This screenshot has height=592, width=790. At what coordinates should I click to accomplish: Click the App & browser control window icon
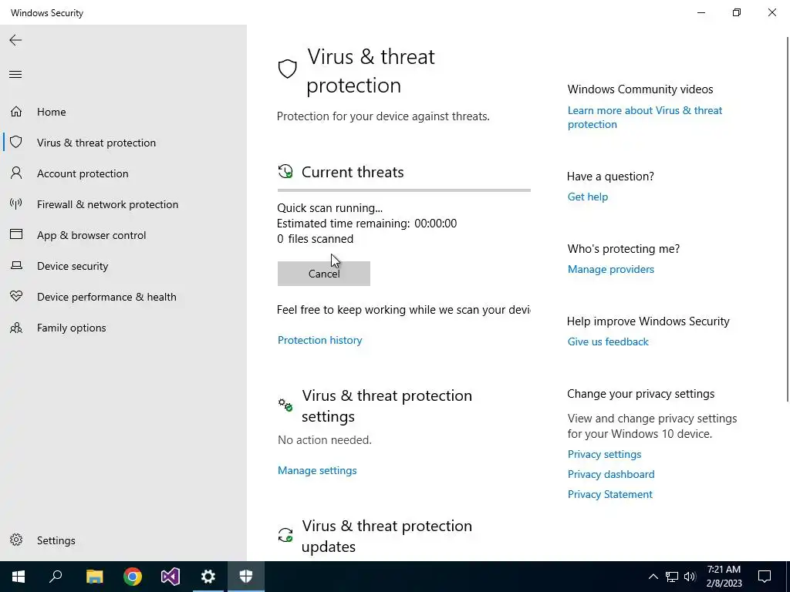tap(16, 234)
